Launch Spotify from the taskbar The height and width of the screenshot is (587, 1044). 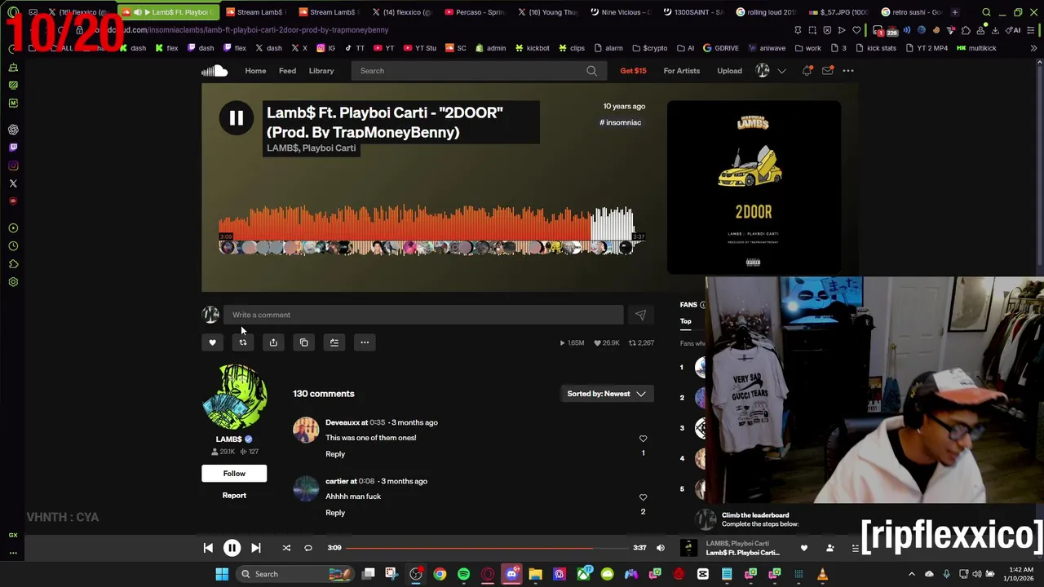coord(463,574)
